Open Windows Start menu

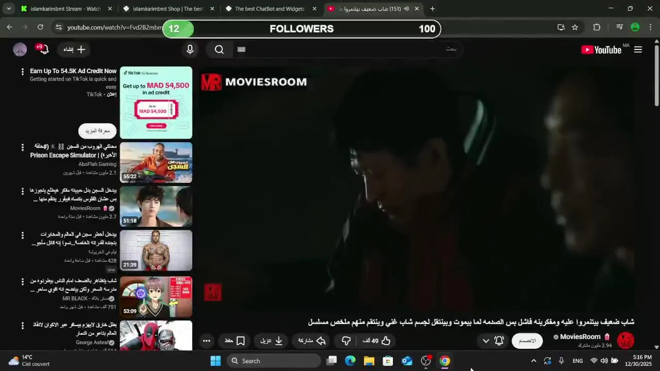click(216, 361)
